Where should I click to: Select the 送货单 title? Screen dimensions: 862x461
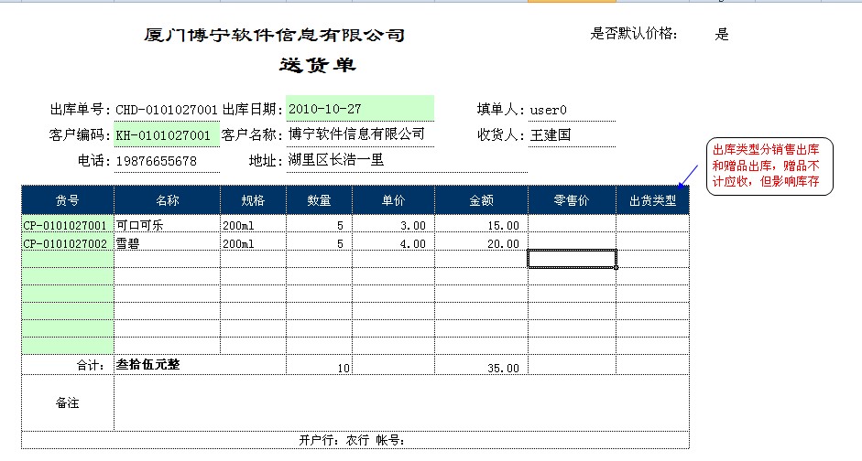click(x=318, y=65)
